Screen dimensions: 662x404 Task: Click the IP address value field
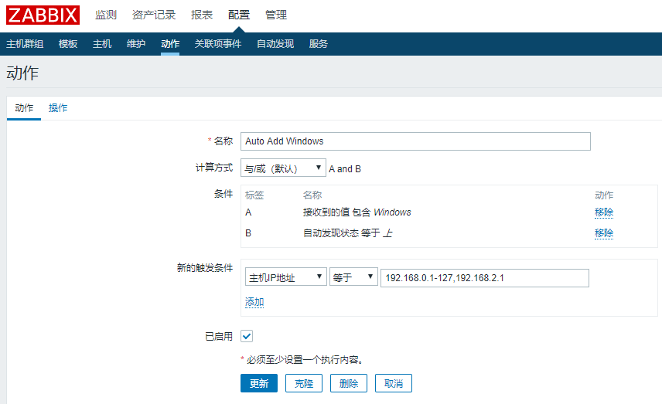pyautogui.click(x=485, y=277)
